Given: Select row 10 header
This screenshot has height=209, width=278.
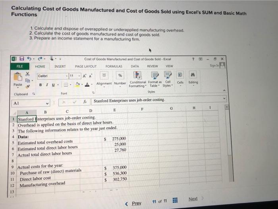Looking at the screenshot, I should 13,173.
